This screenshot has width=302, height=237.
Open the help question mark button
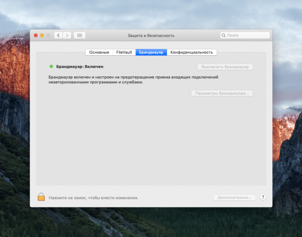click(263, 197)
